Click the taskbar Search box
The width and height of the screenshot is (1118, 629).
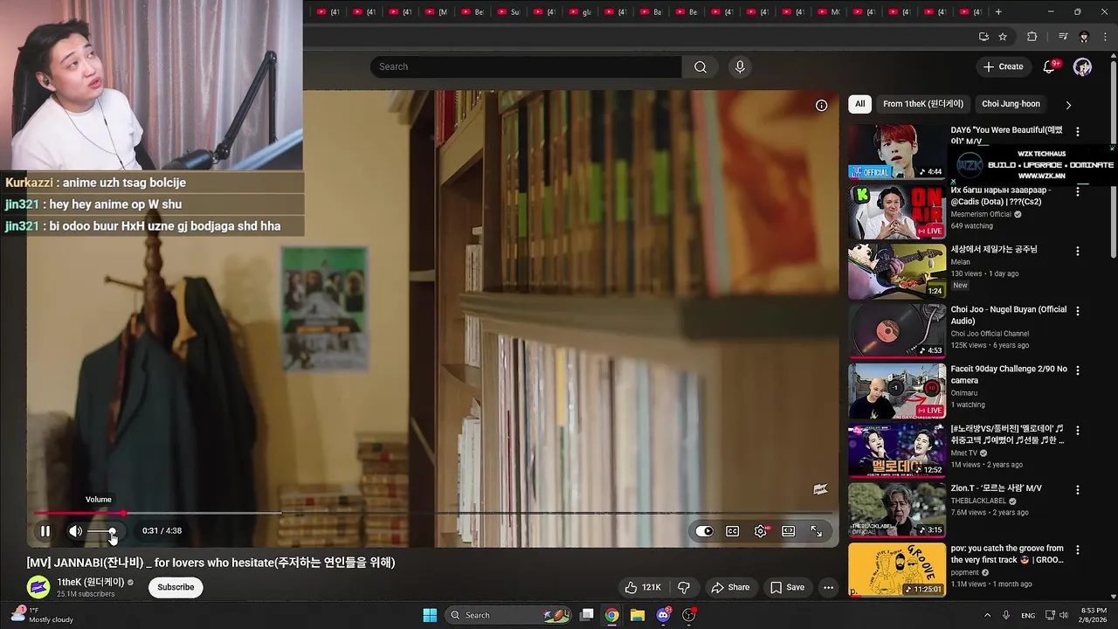510,615
